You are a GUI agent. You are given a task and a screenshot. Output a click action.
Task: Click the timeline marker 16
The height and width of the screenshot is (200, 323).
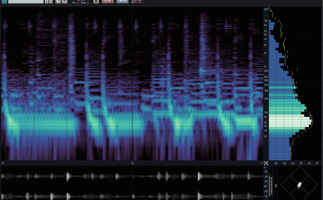pyautogui.click(x=132, y=163)
